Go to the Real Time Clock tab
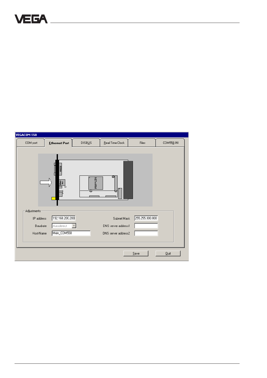 pos(114,143)
